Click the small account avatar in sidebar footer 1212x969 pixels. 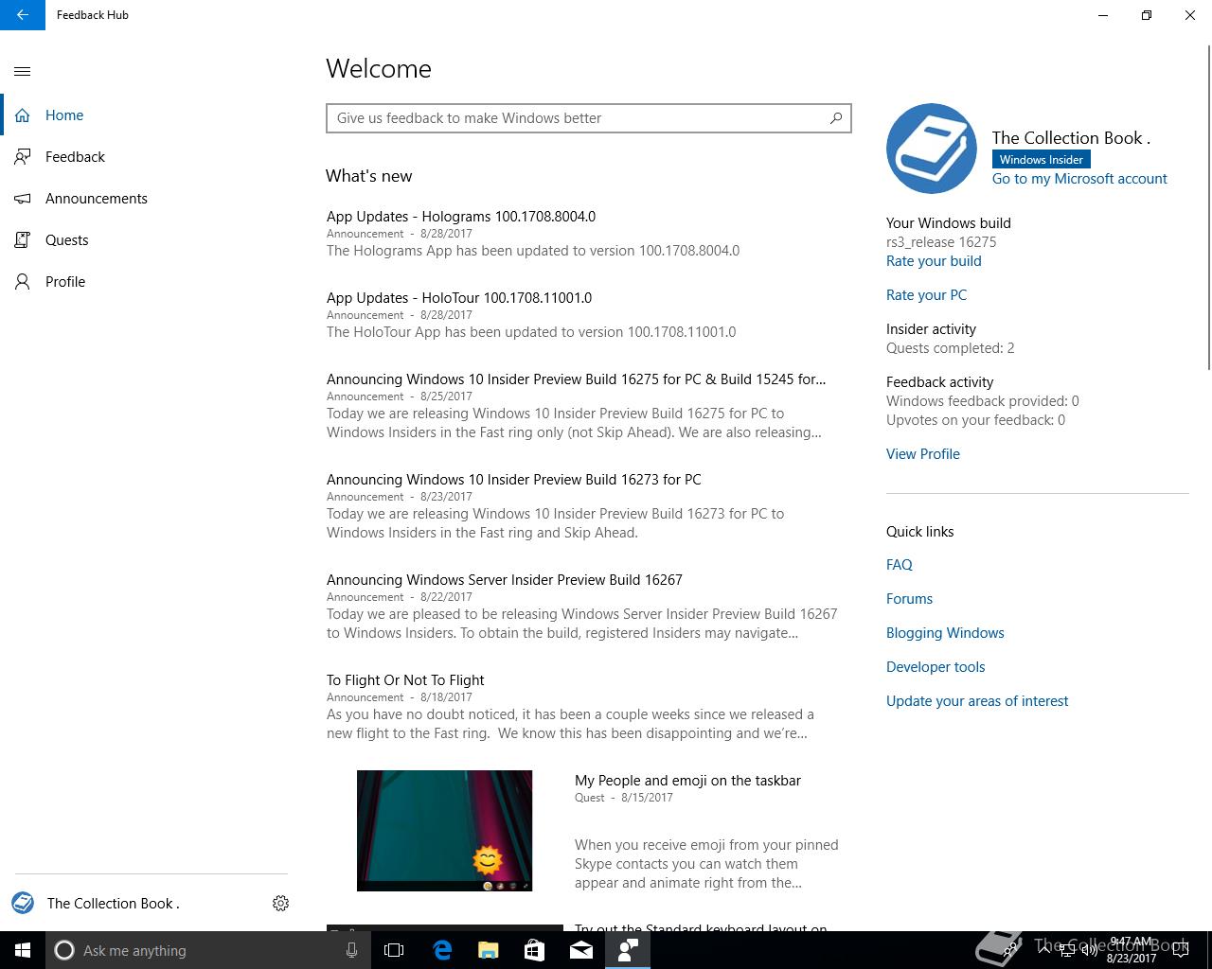[x=23, y=903]
